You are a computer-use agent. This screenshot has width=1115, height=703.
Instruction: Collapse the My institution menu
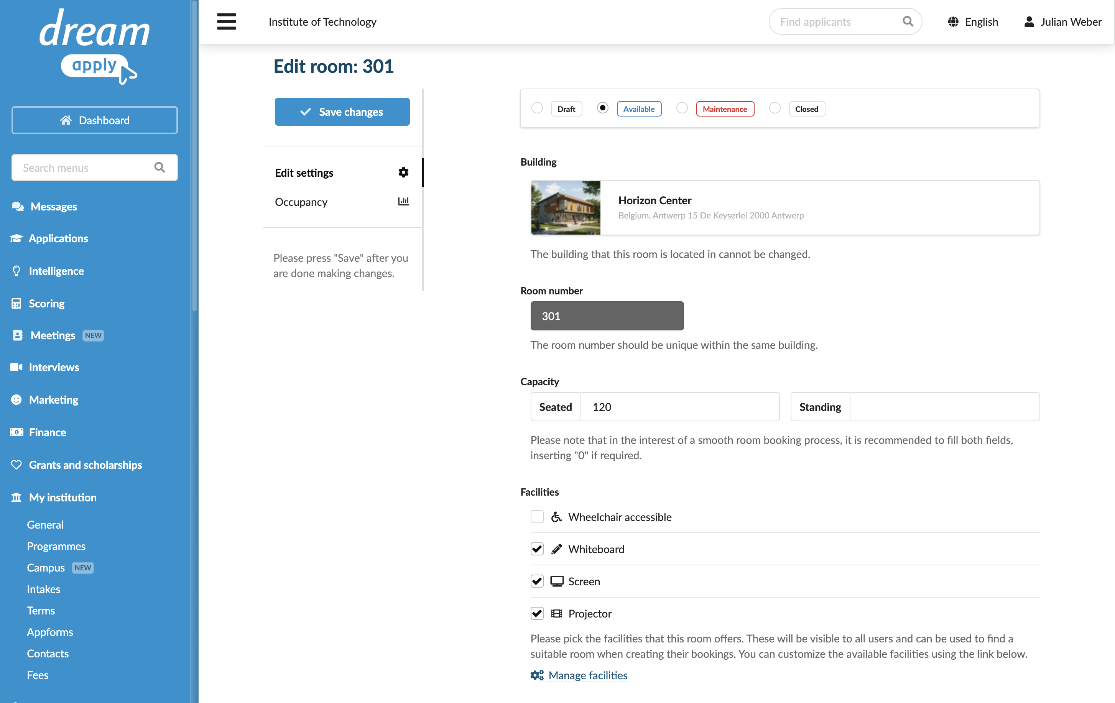tap(63, 498)
